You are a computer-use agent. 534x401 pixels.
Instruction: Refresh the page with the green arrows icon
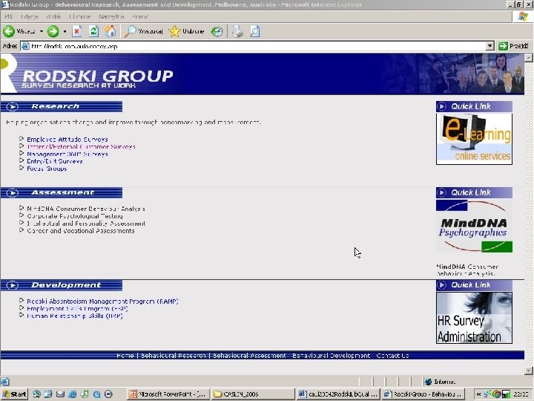tap(93, 31)
